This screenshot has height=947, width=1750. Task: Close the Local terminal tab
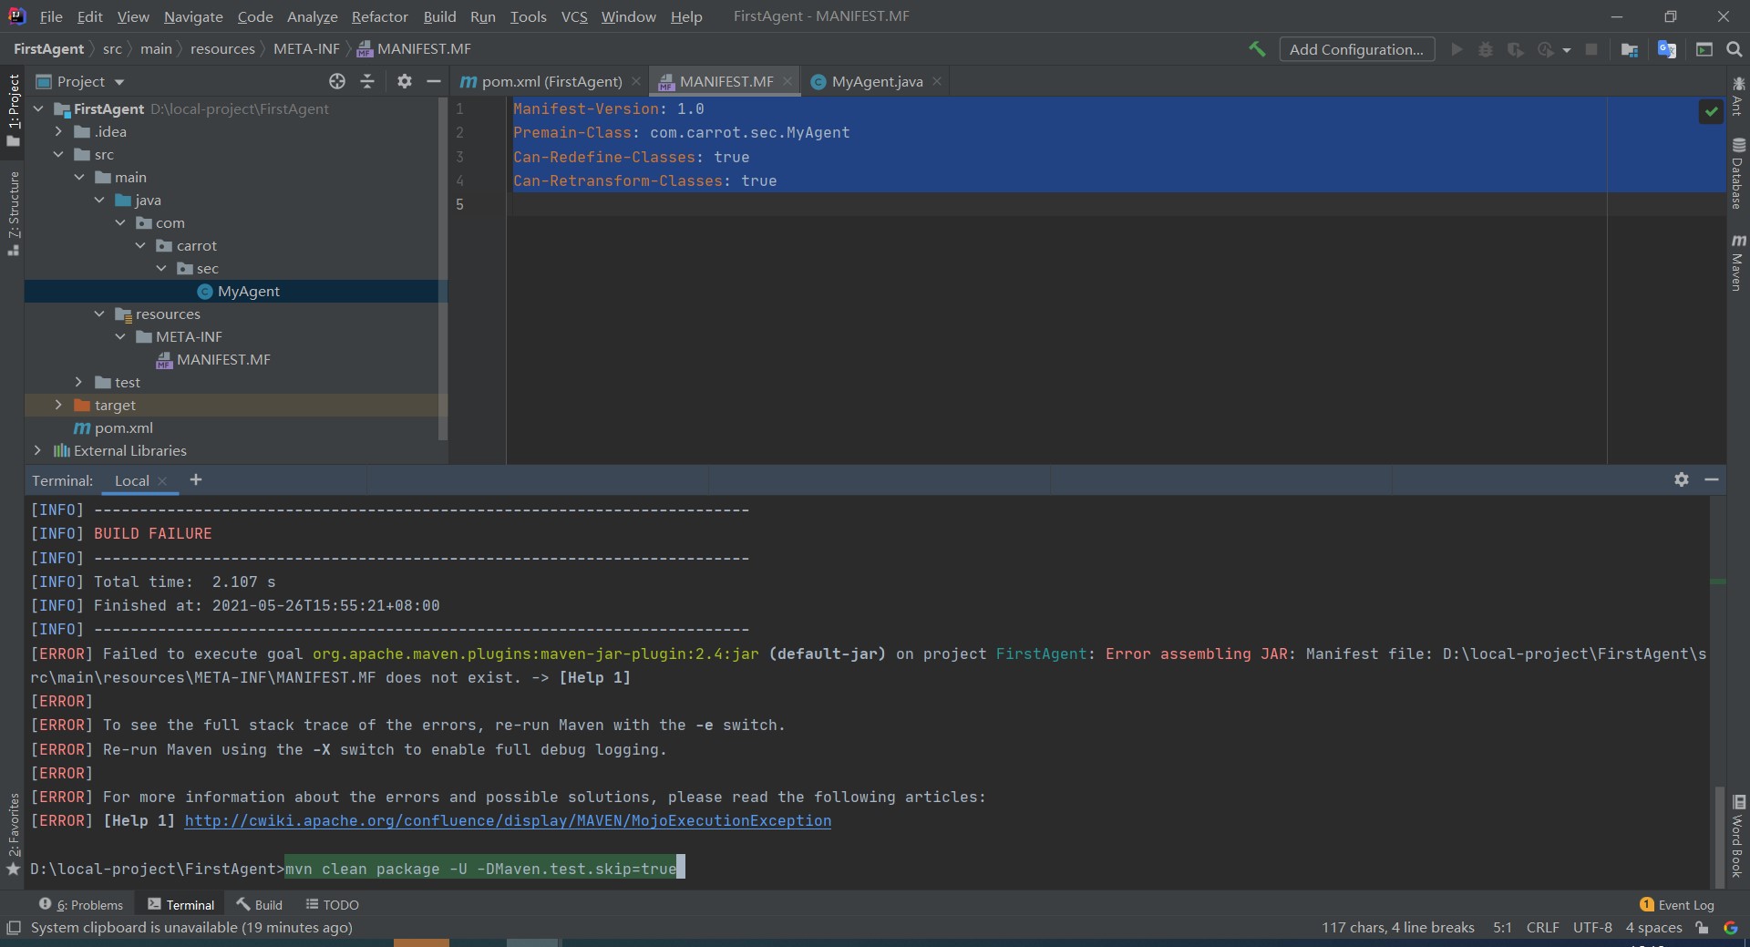[162, 480]
